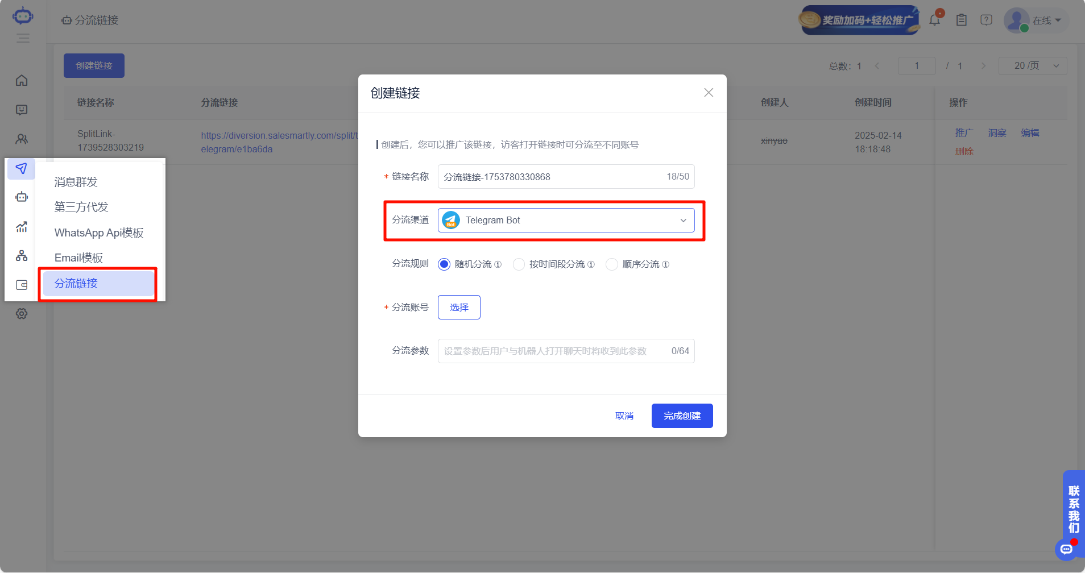The width and height of the screenshot is (1085, 573).
Task: Select the 随机分流 radio button
Action: pyautogui.click(x=443, y=264)
